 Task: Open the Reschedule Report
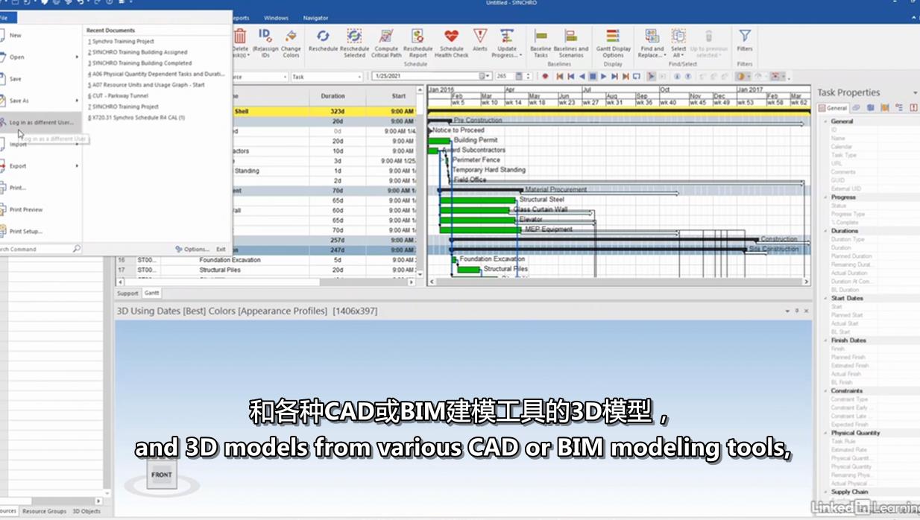point(418,42)
